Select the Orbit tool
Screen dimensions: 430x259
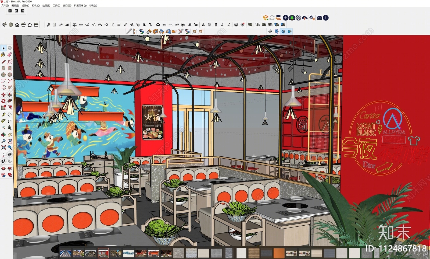[3, 135]
